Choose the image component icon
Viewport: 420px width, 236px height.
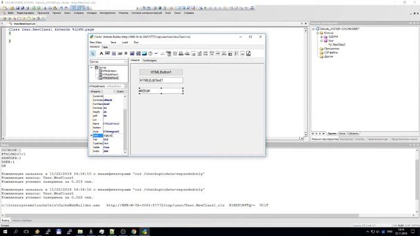[144, 54]
